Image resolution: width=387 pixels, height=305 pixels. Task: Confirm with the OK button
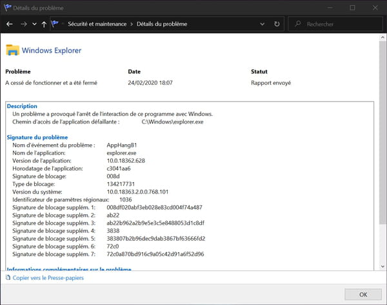(363, 295)
